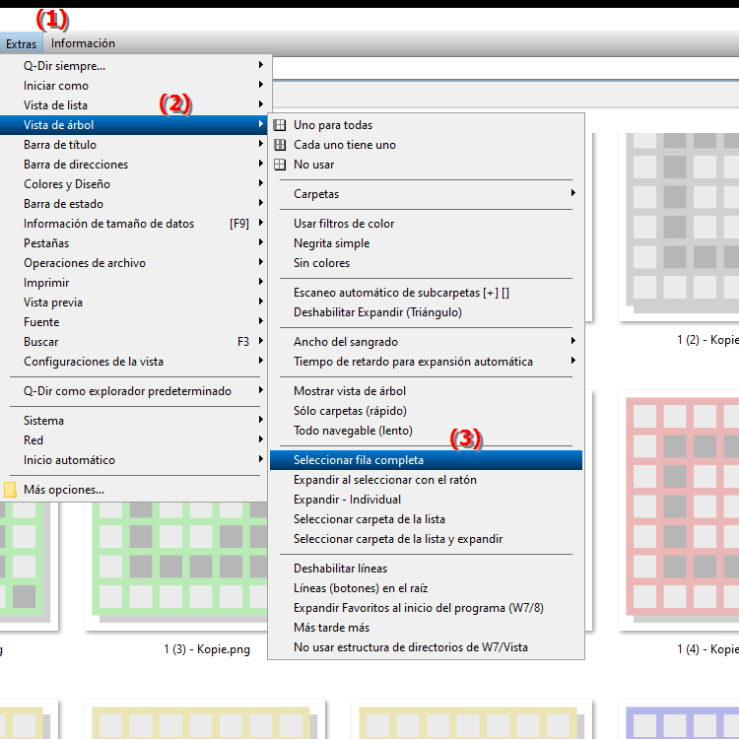
Task: Toggle 'Expandir - Individual'
Action: 426,500
